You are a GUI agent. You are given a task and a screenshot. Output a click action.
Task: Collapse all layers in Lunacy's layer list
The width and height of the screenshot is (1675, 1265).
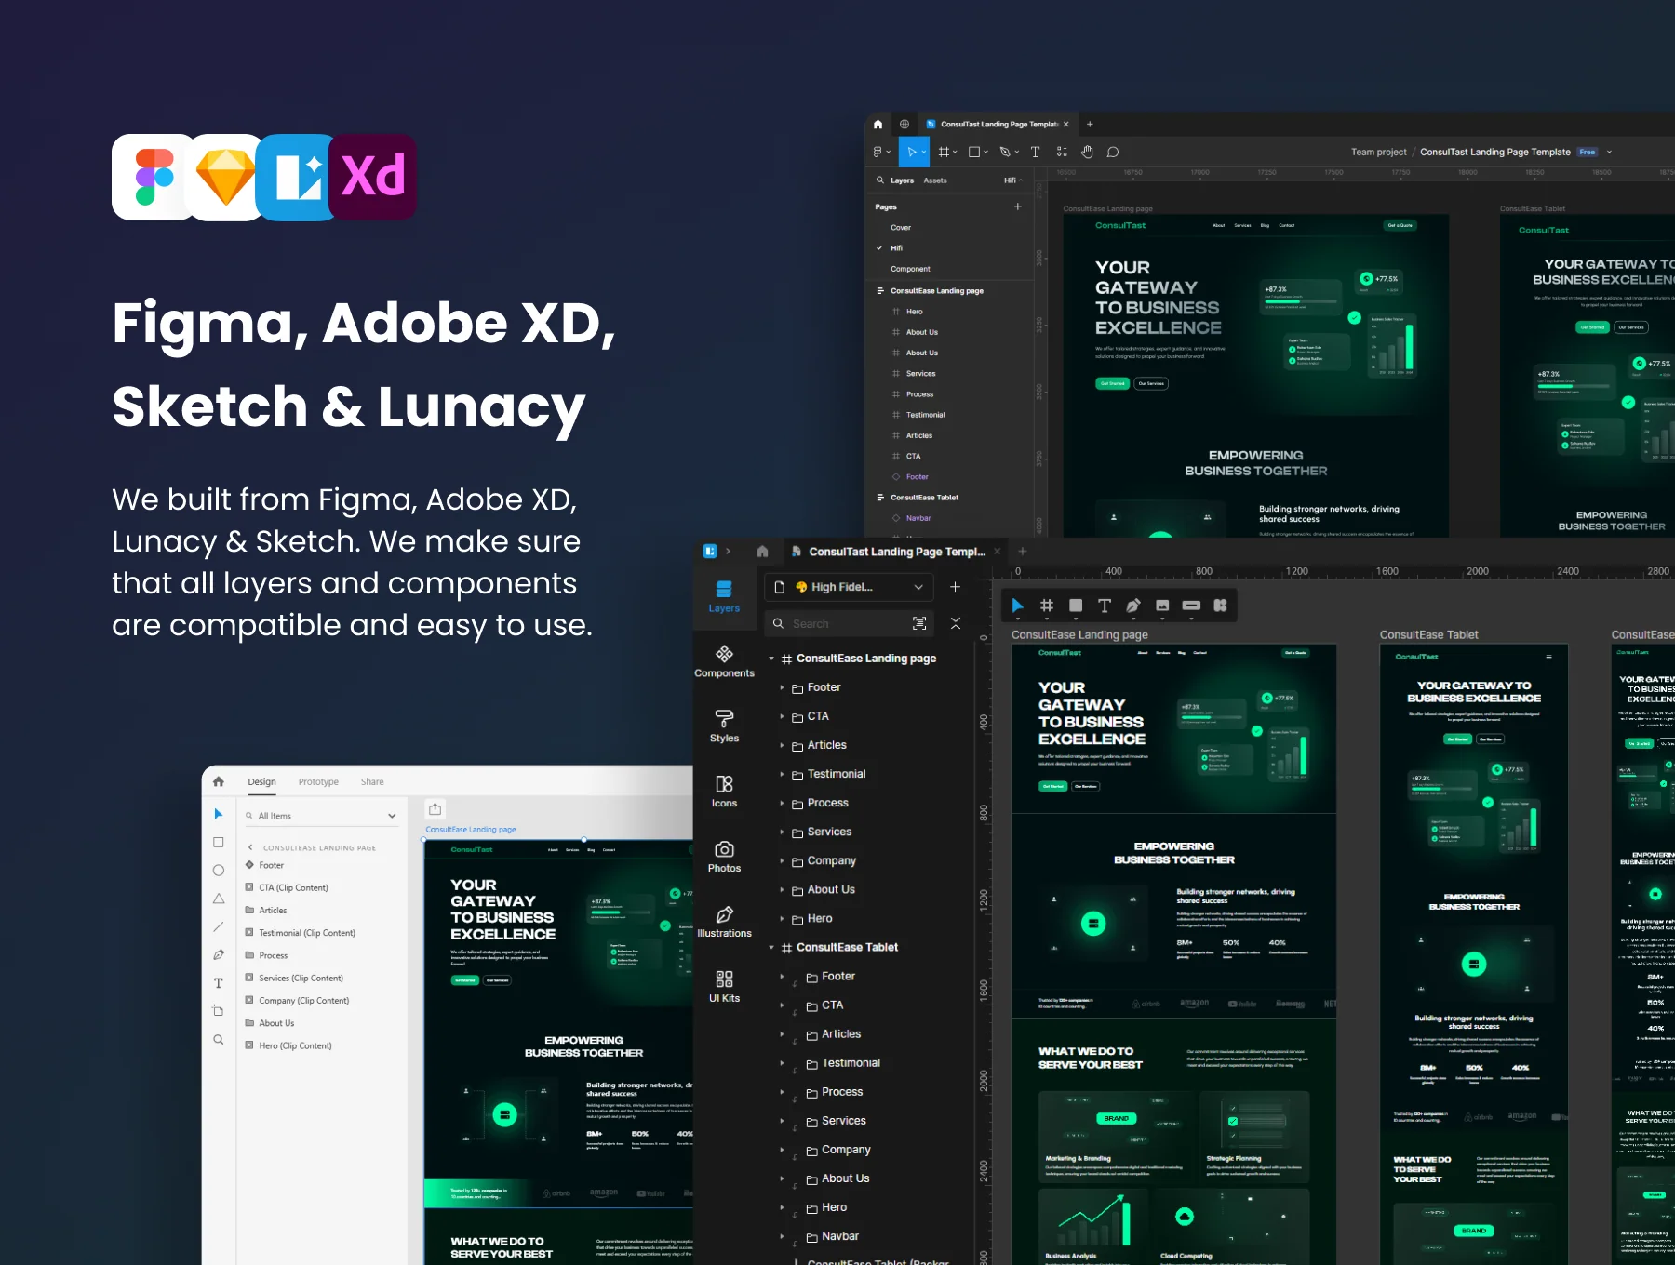tap(956, 623)
